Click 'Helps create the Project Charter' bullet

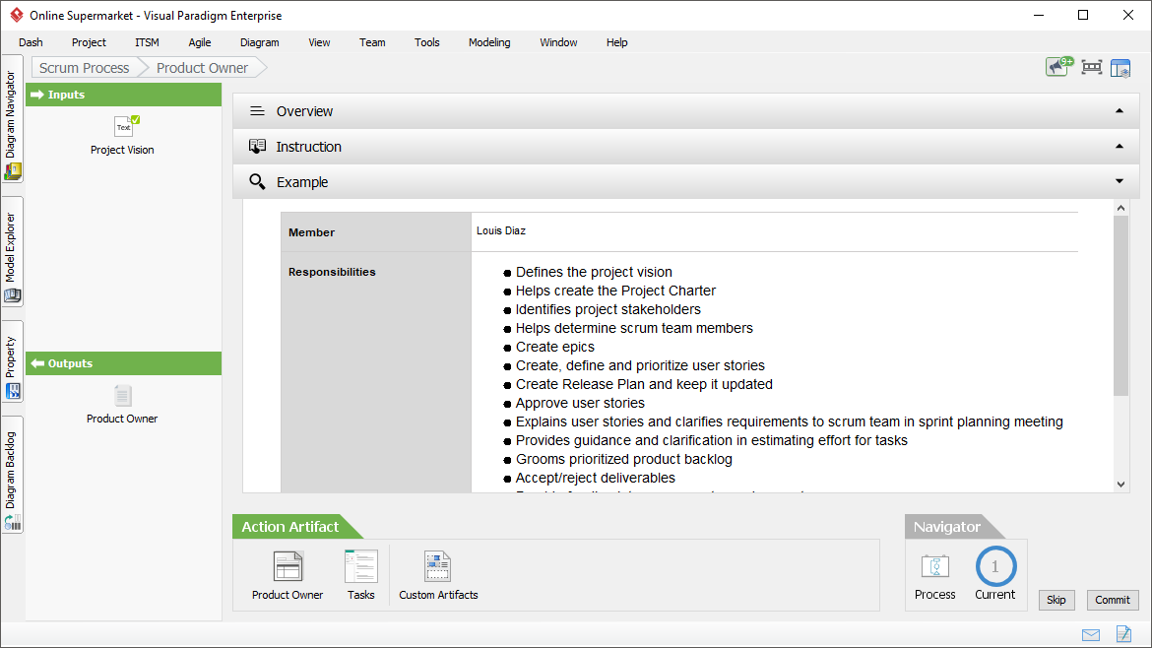[x=615, y=291]
